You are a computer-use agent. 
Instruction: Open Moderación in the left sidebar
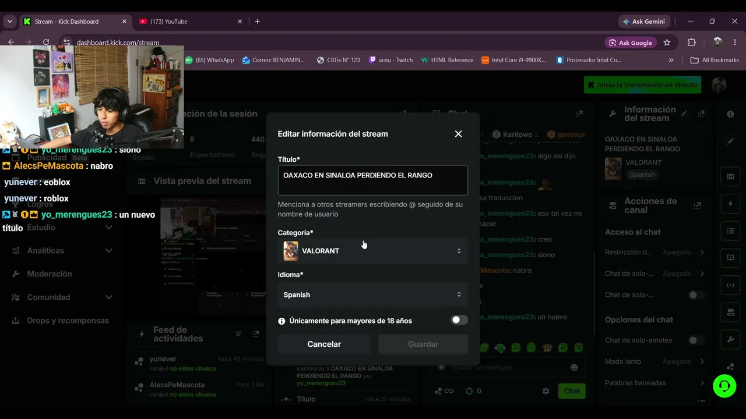tap(50, 274)
